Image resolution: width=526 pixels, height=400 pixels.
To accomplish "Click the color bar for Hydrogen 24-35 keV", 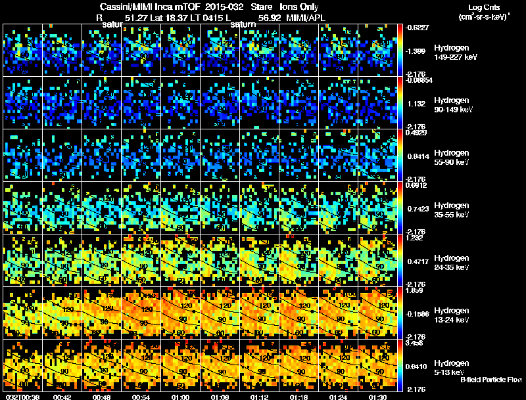I will tap(400, 260).
